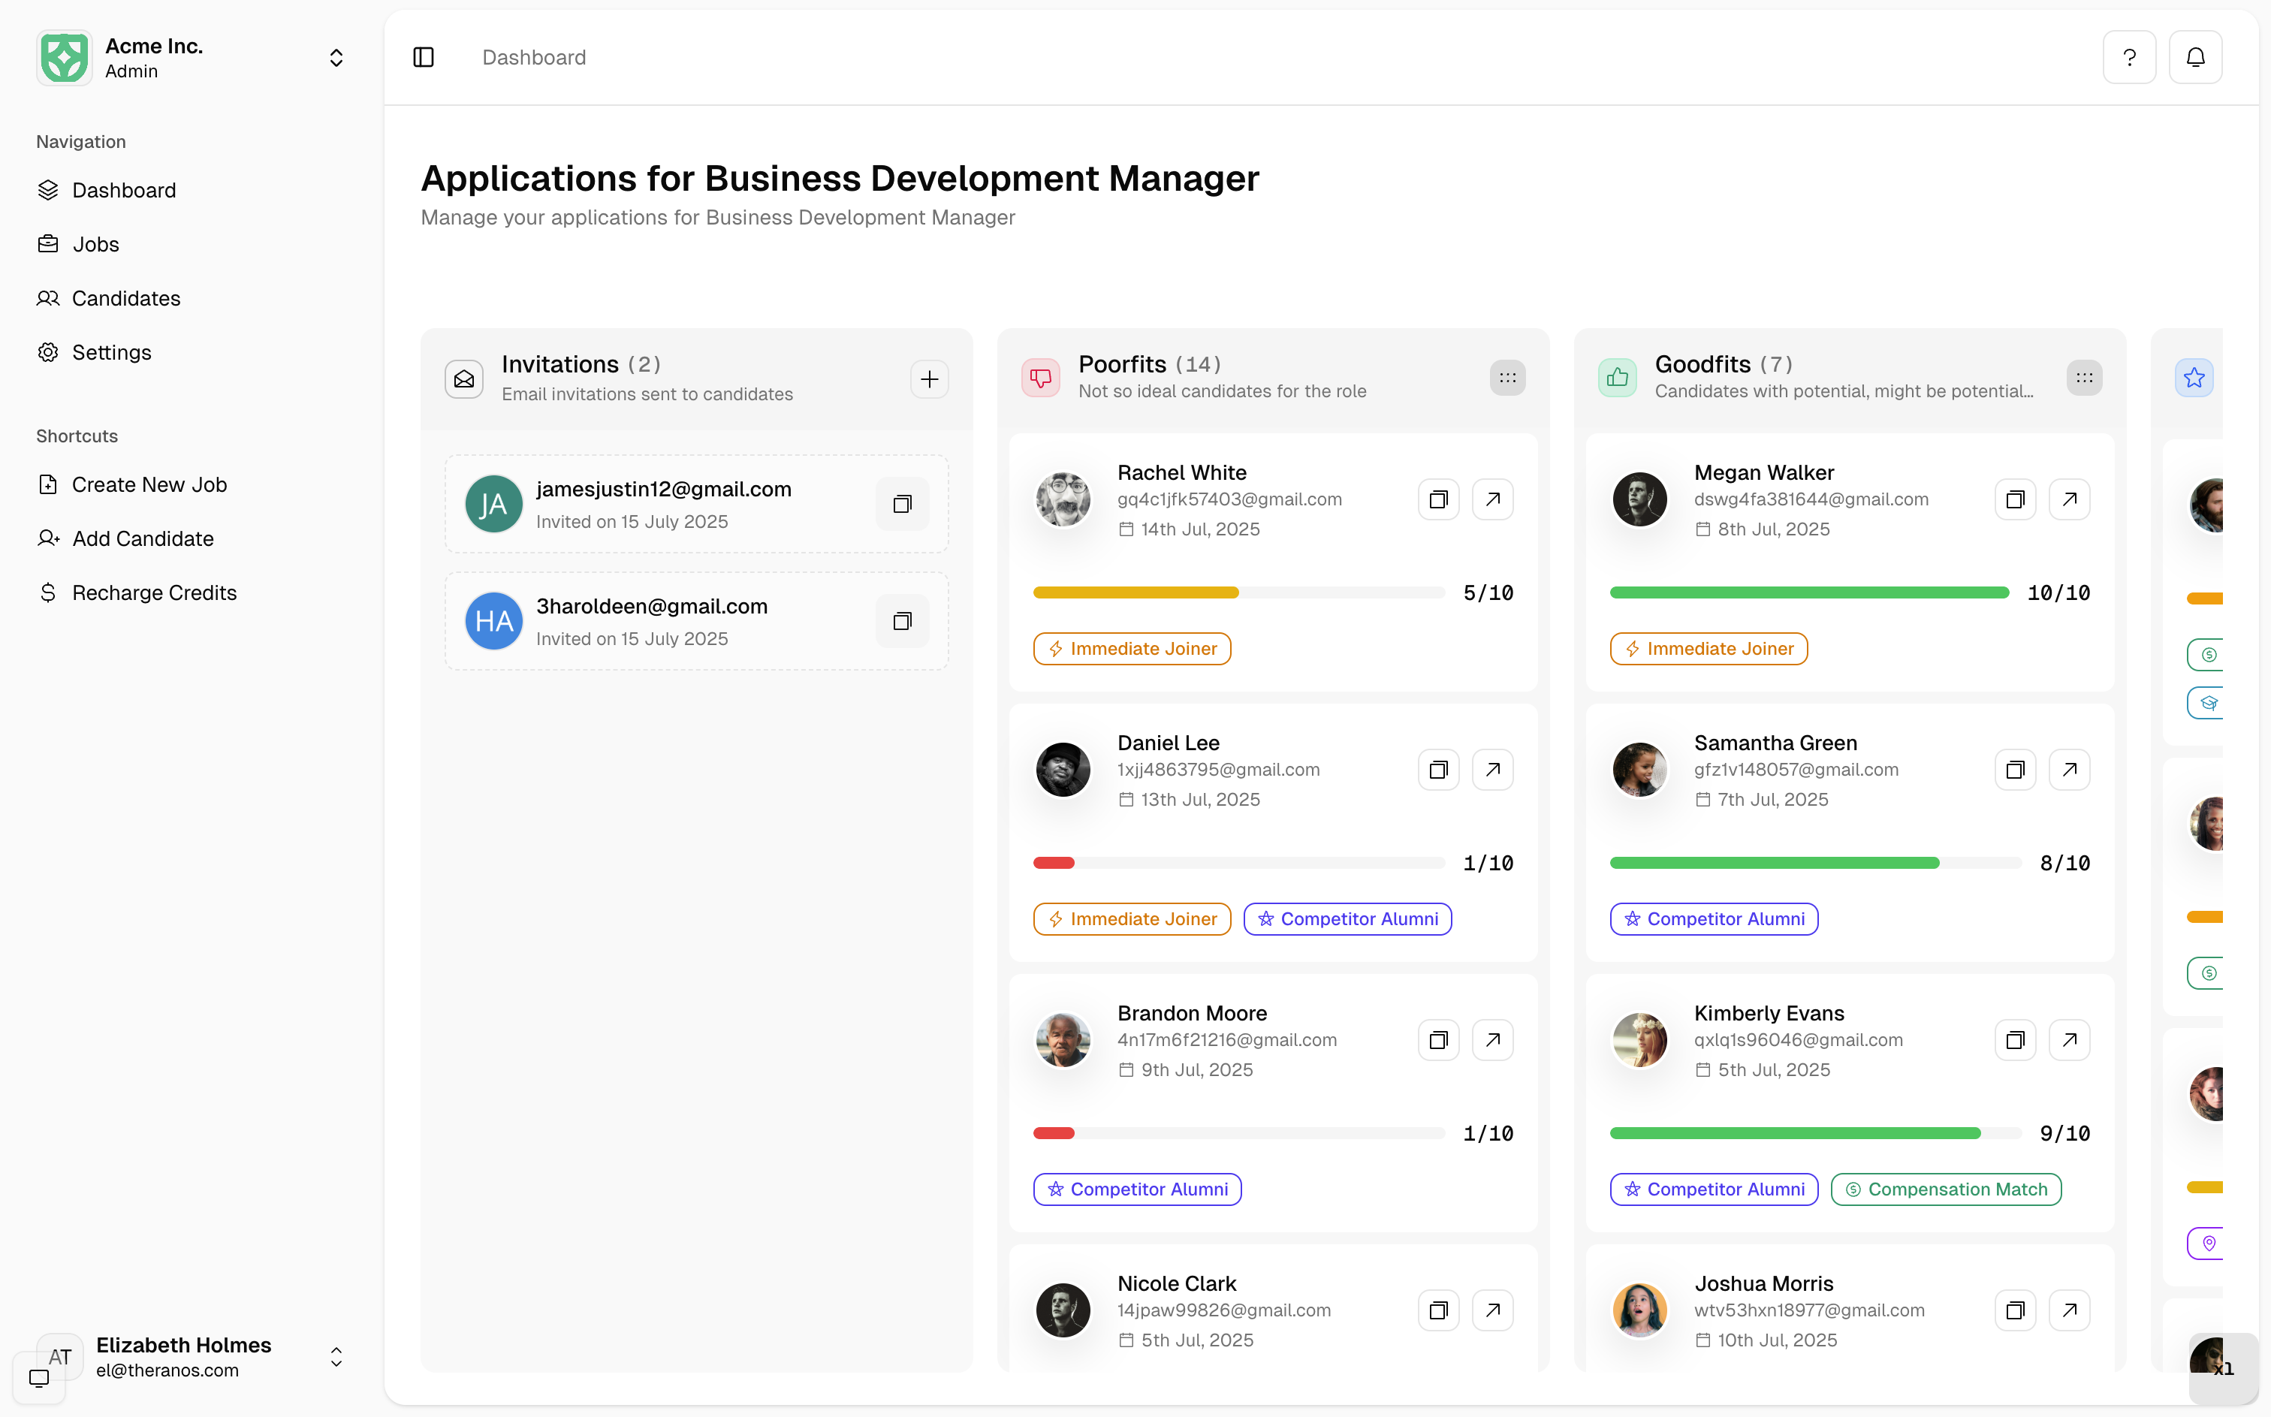The image size is (2271, 1417).
Task: Copy Rachel White's details
Action: (x=1437, y=499)
